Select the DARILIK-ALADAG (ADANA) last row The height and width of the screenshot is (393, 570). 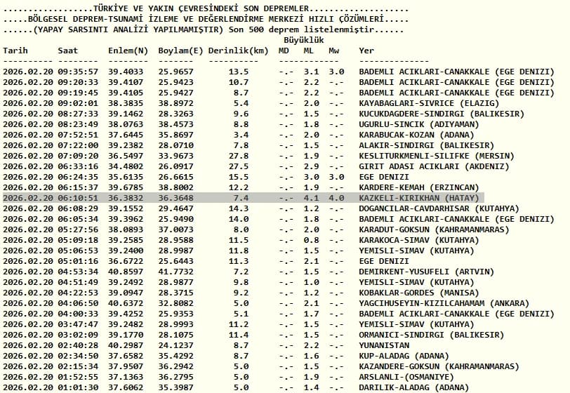point(236,388)
